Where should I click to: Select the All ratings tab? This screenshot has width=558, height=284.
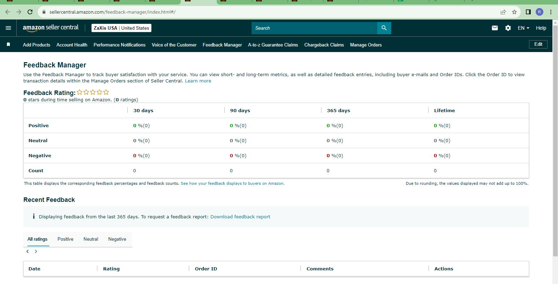tap(37, 239)
